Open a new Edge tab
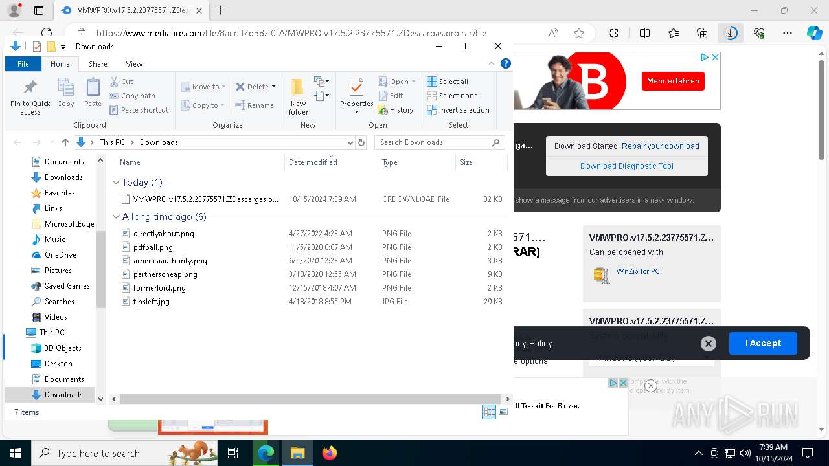 220,10
